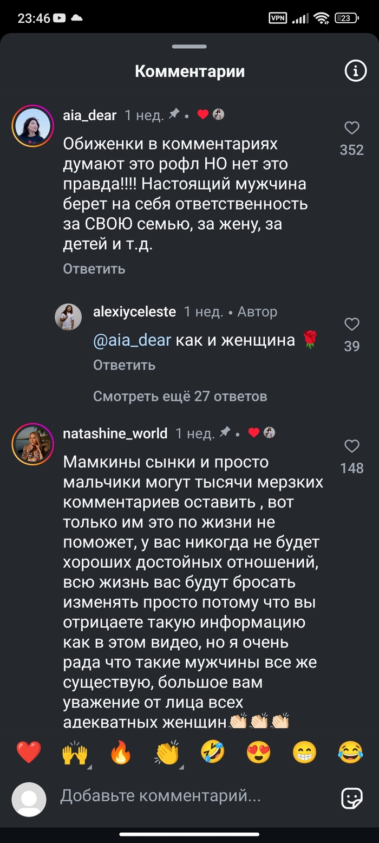Screen dimensions: 379x843
Task: Insert the red heart emoji reaction
Action: coord(29,753)
